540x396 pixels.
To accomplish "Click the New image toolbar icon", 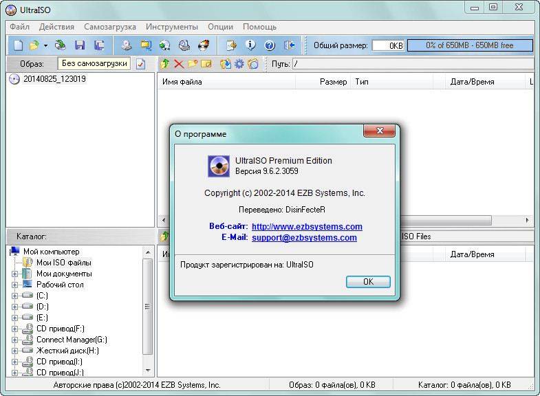I will coord(18,45).
